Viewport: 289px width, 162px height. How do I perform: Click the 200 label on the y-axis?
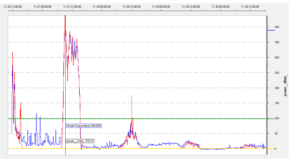277,88
